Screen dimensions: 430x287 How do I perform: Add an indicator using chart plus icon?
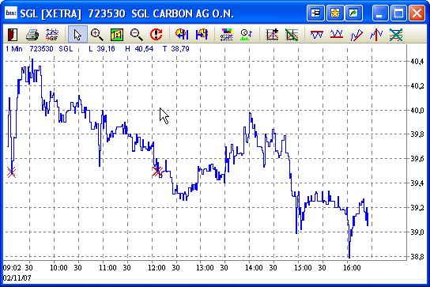coord(272,35)
